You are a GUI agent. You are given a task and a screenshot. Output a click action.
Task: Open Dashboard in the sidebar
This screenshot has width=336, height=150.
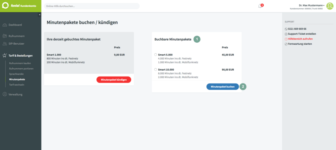(x=15, y=25)
